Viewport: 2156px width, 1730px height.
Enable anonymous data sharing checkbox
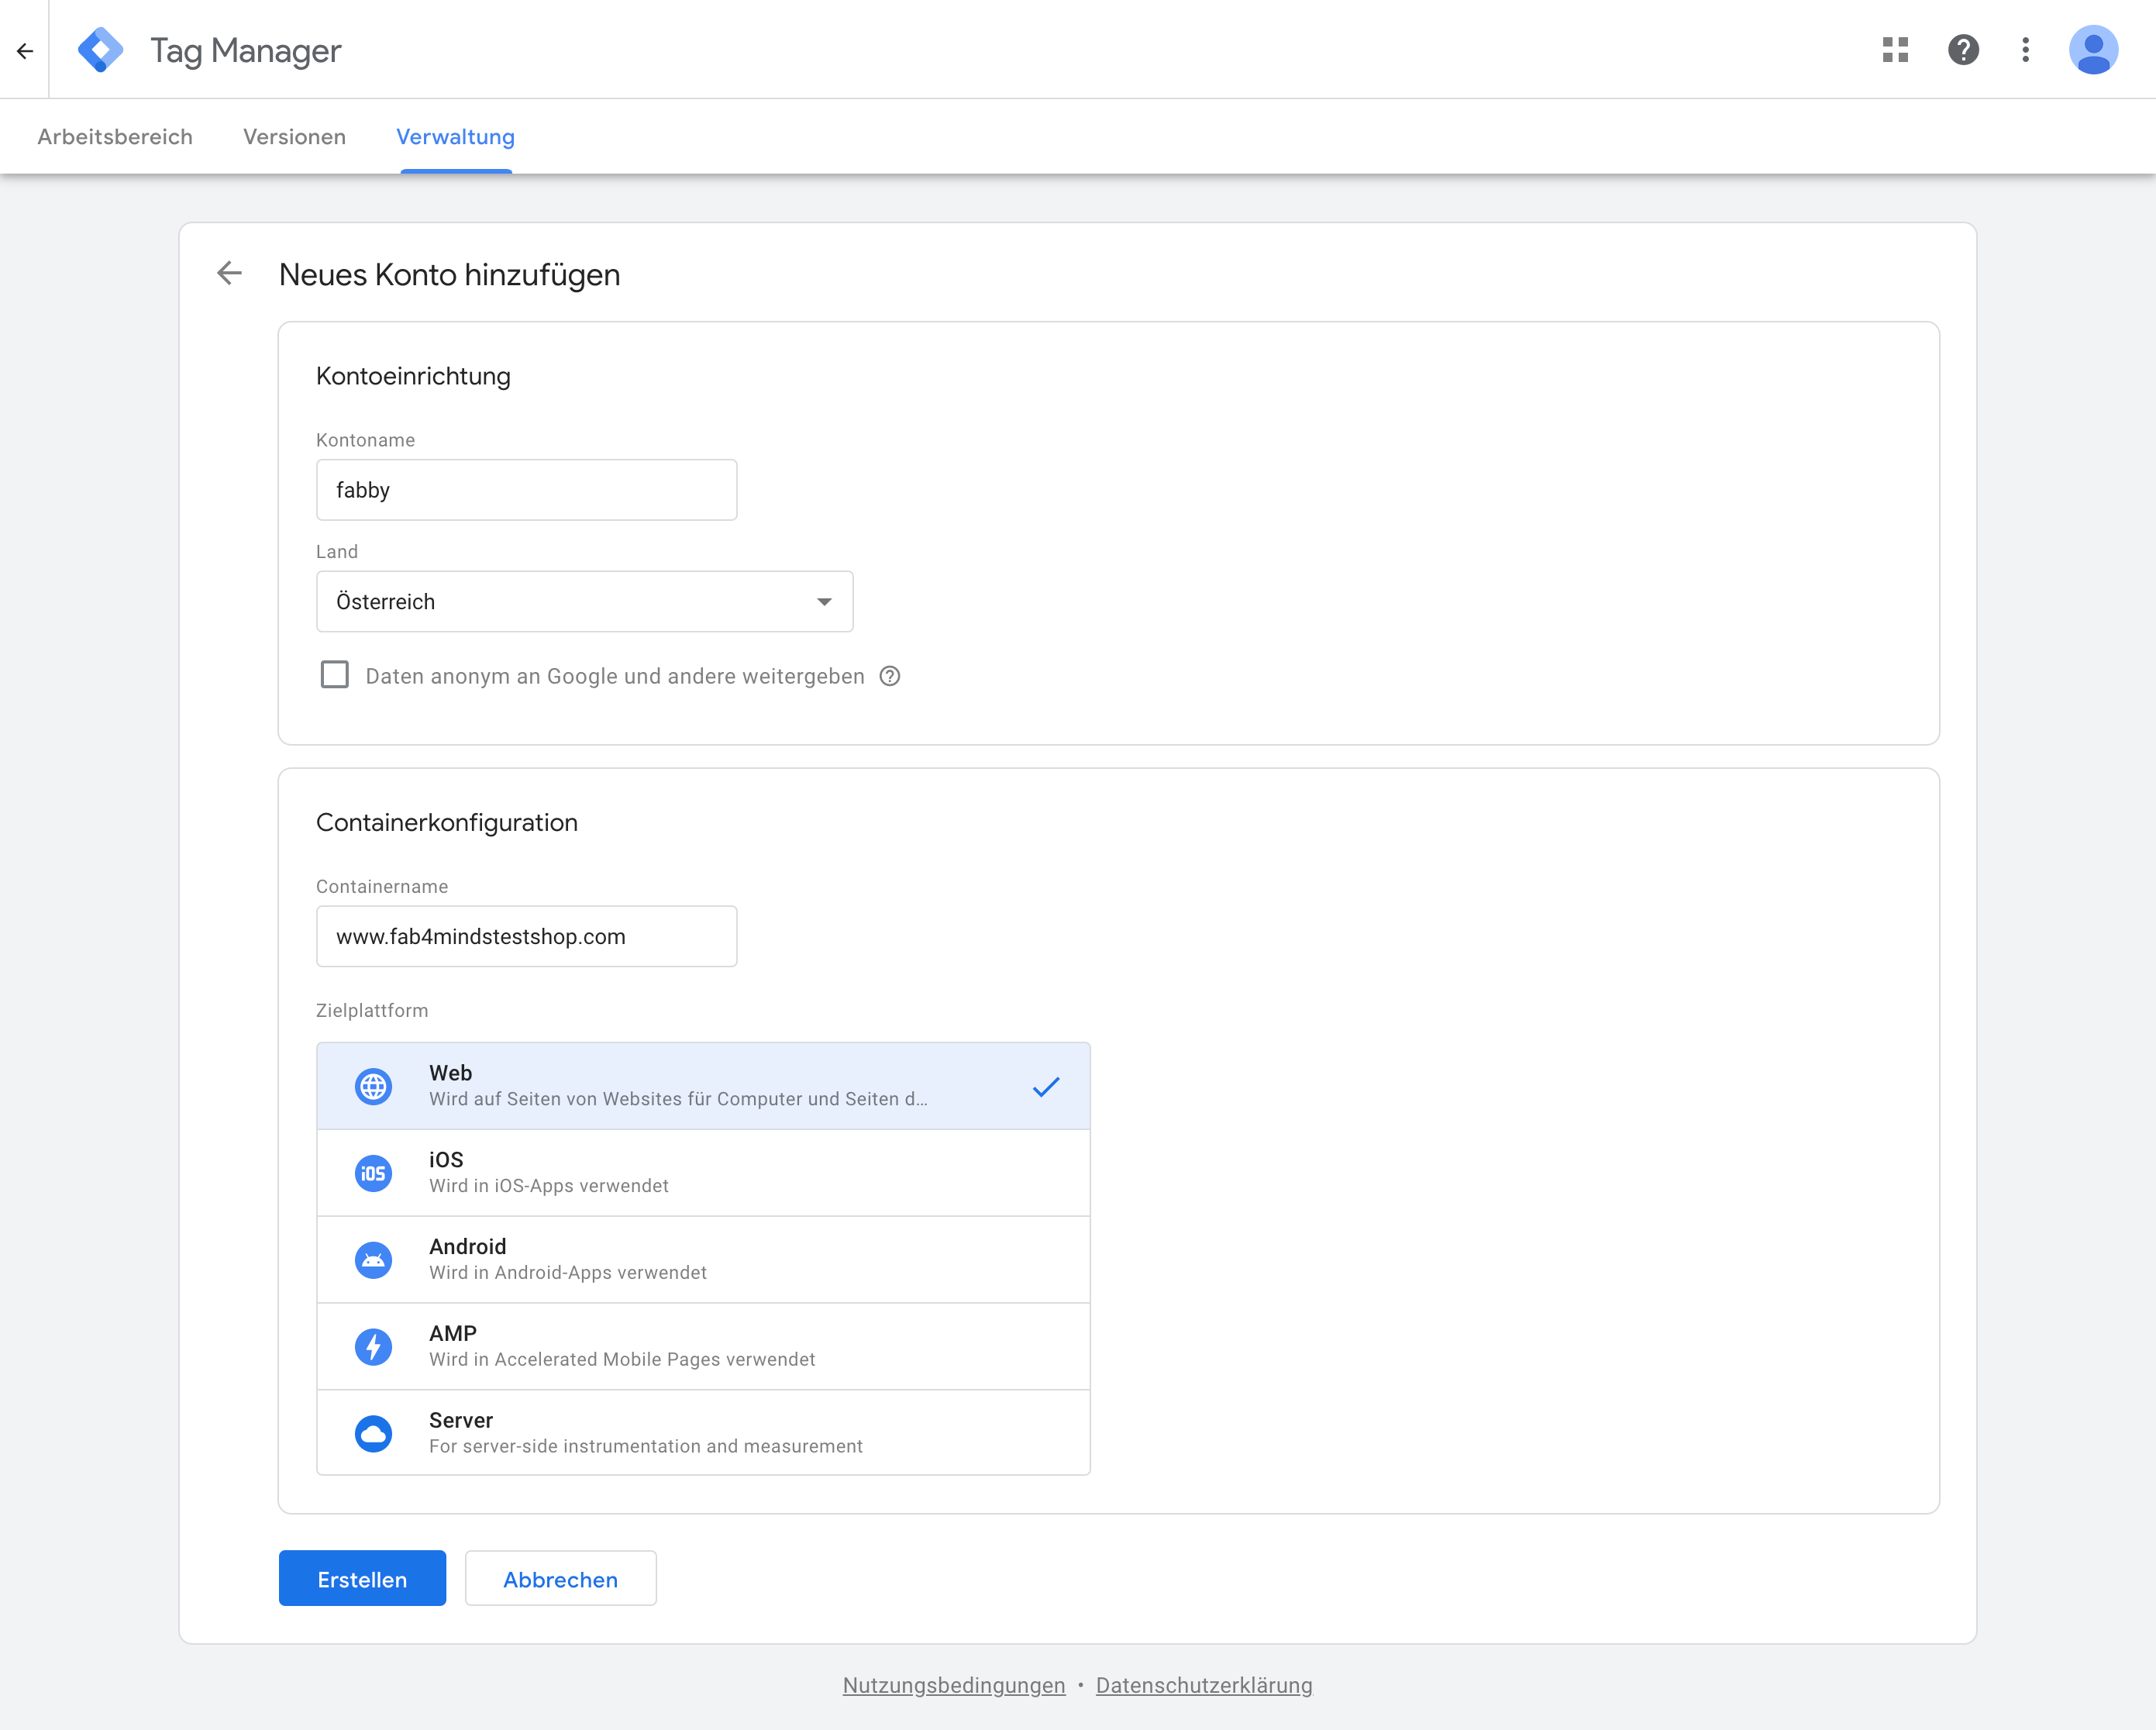335,675
